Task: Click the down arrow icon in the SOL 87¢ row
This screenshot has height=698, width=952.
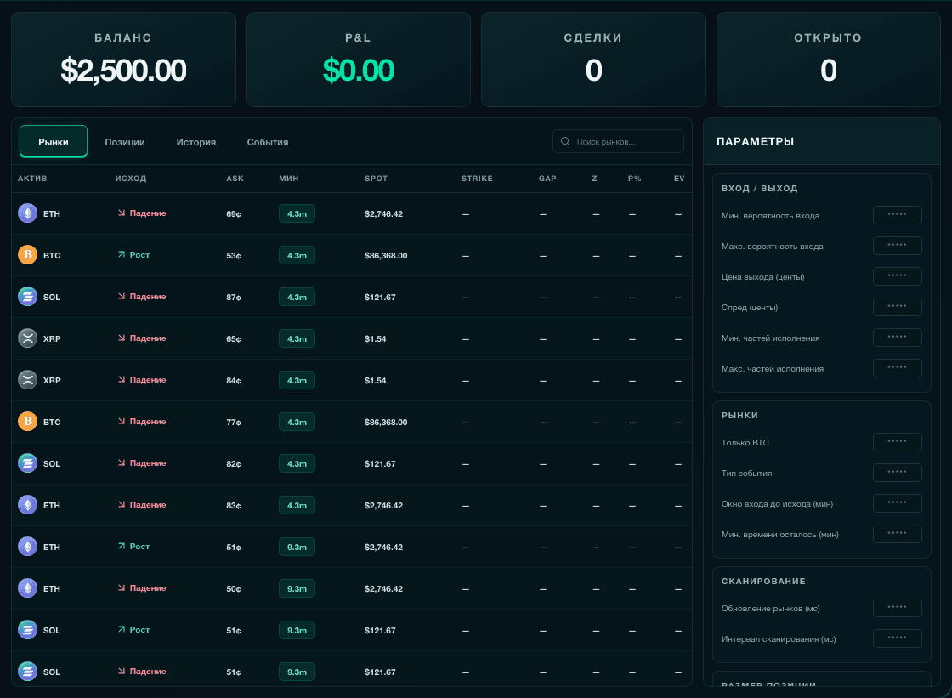Action: tap(122, 296)
